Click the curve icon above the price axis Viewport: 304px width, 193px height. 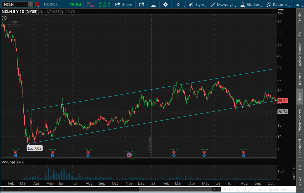point(281,12)
